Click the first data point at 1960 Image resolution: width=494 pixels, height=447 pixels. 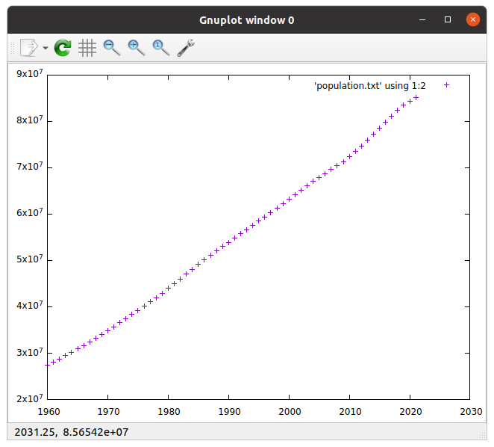[47, 365]
